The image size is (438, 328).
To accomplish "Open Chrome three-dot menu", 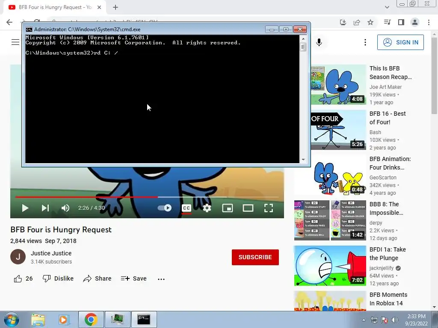I will (429, 22).
